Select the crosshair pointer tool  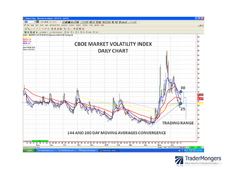(26, 29)
